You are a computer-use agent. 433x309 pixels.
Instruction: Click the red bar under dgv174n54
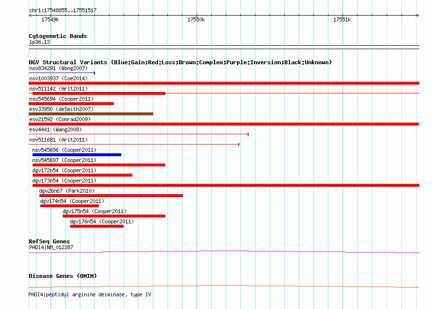pyautogui.click(x=69, y=206)
